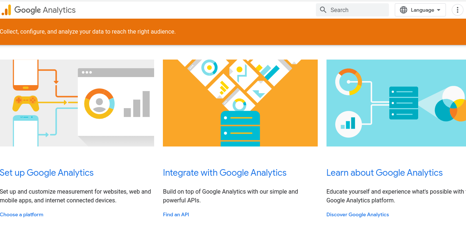The height and width of the screenshot is (236, 466).
Task: Follow the Discover Google Analytics link
Action: [358, 214]
